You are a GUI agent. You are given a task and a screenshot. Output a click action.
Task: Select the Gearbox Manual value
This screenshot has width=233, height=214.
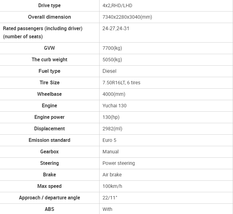click(110, 151)
